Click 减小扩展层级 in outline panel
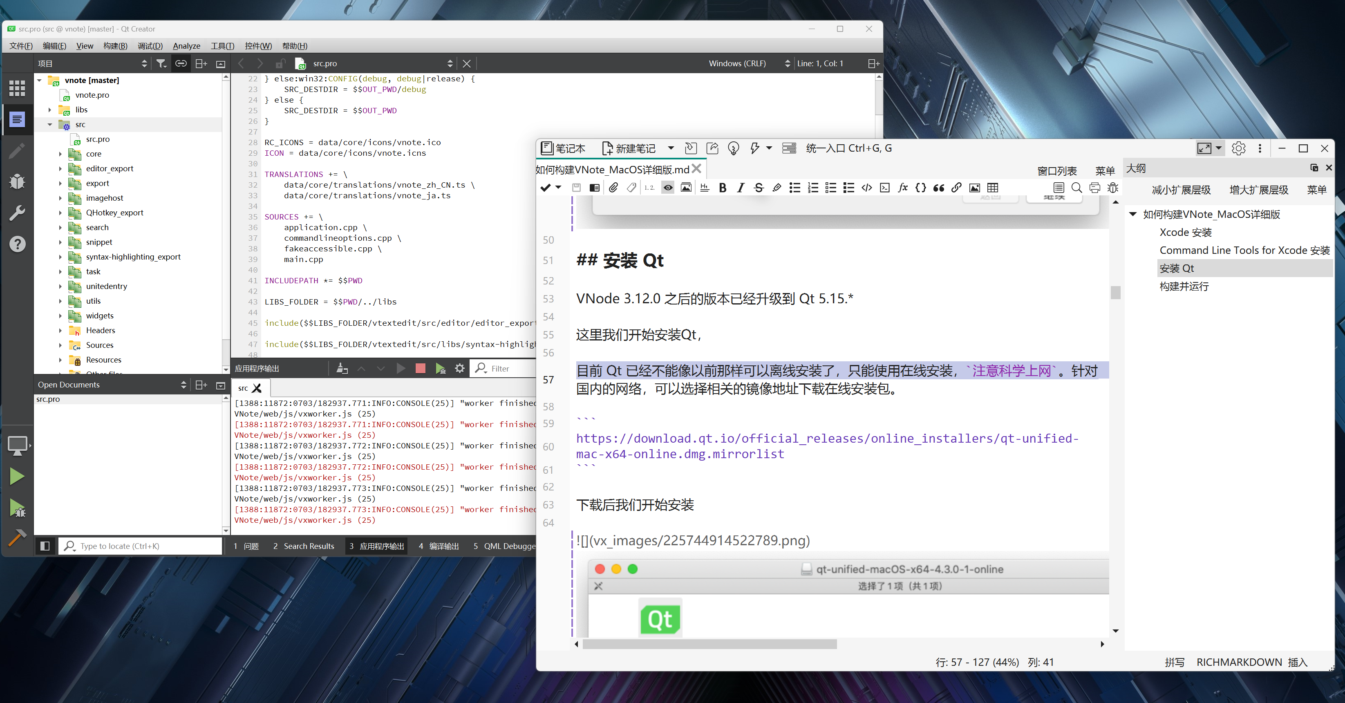Viewport: 1345px width, 703px height. 1181,190
